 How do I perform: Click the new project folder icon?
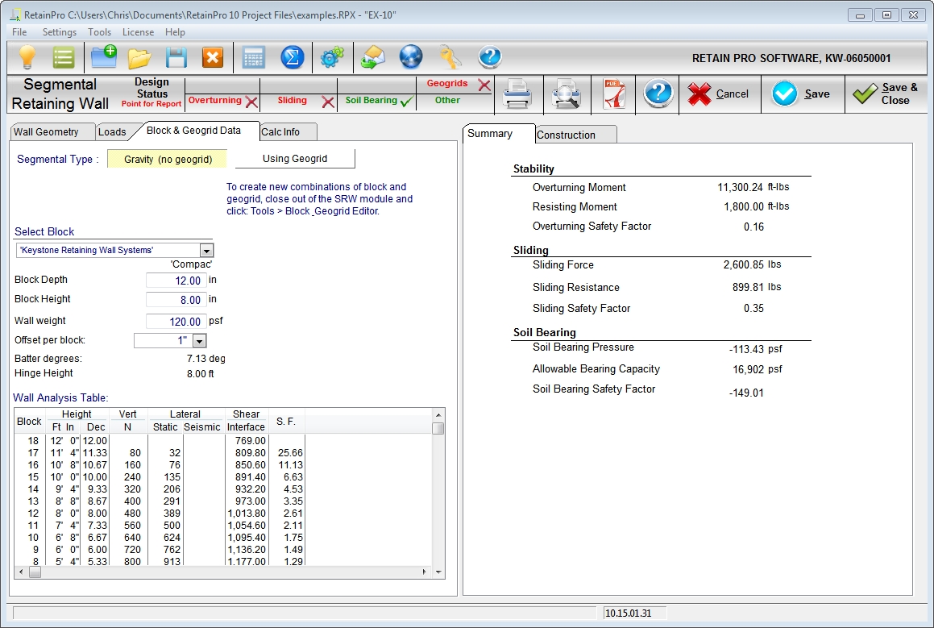tap(104, 57)
